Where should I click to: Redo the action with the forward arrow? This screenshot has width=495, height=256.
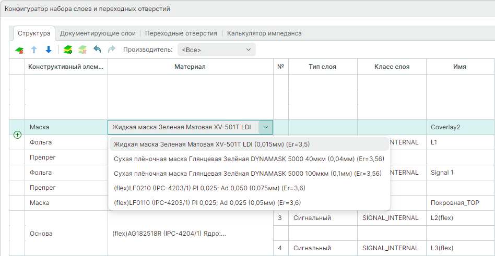click(111, 50)
